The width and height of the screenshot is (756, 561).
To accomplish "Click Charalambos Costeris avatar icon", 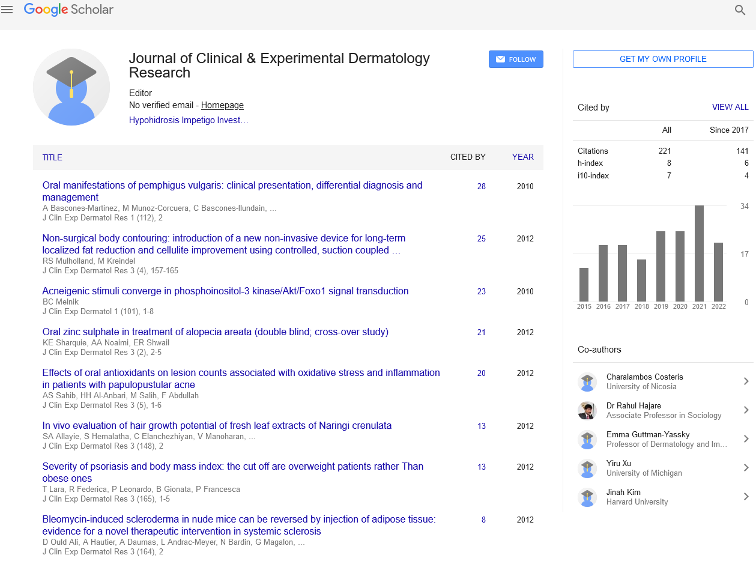I will (x=587, y=382).
